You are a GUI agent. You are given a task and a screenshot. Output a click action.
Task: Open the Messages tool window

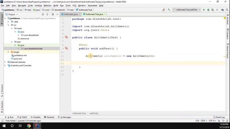point(65,117)
